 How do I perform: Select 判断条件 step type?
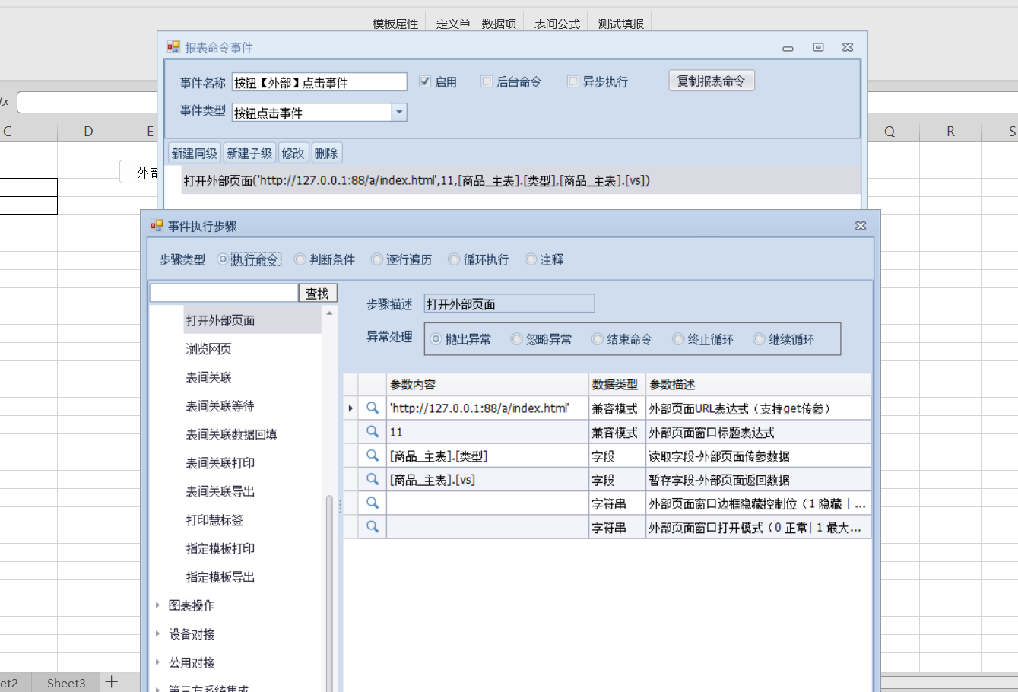pyautogui.click(x=300, y=259)
